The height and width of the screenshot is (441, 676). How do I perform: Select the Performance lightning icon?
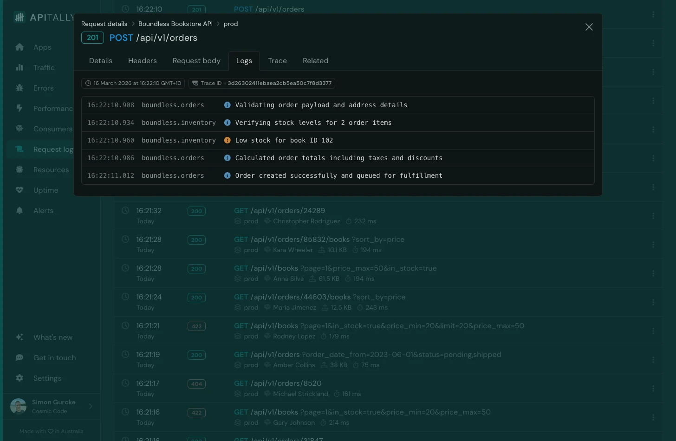click(19, 108)
